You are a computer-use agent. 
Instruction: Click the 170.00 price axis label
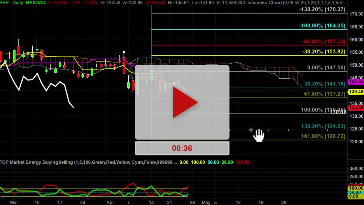pyautogui.click(x=356, y=14)
